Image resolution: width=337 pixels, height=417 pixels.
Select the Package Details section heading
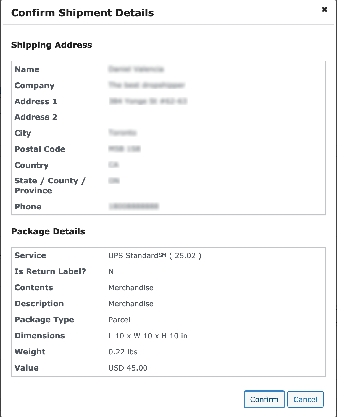[x=48, y=232]
